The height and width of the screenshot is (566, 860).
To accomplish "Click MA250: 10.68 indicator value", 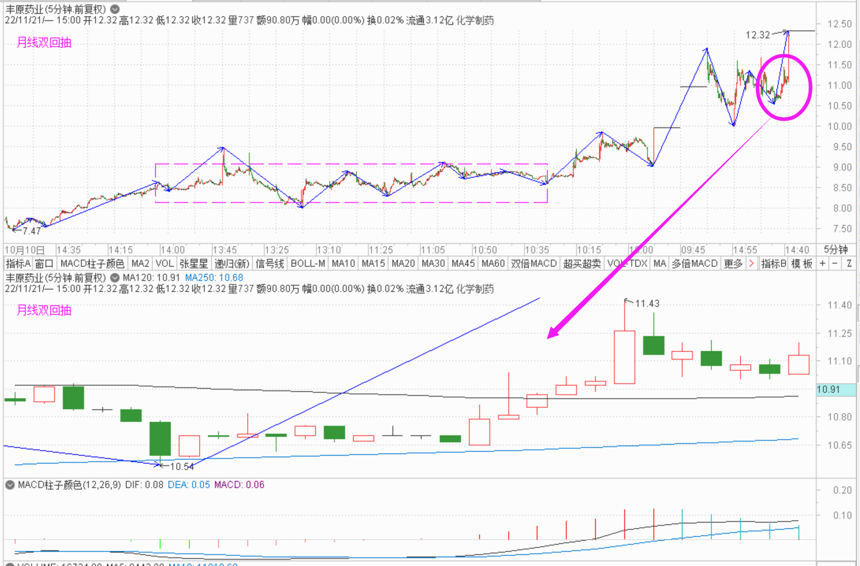I will click(214, 277).
